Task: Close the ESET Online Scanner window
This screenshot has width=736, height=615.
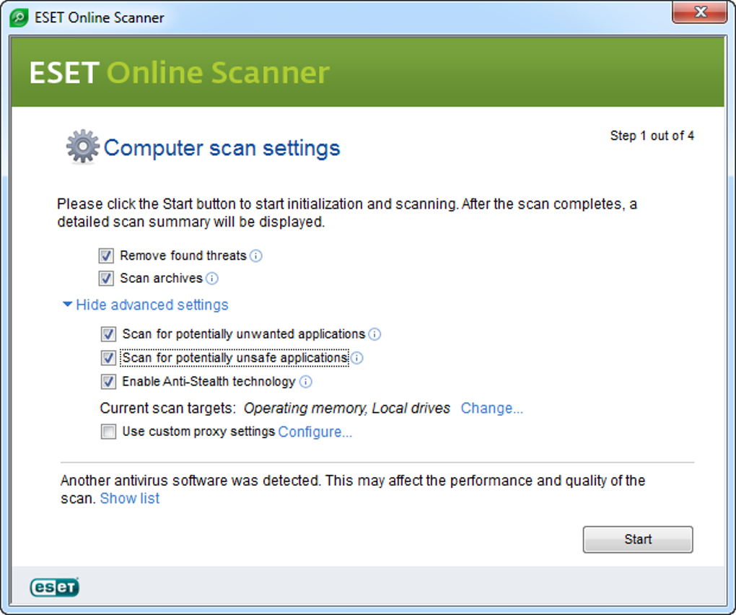Action: point(699,12)
